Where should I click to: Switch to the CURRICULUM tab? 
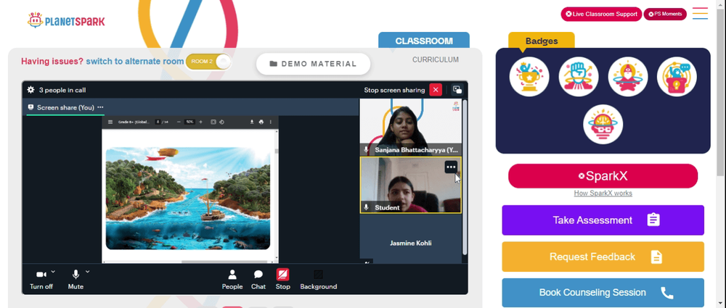(x=435, y=59)
